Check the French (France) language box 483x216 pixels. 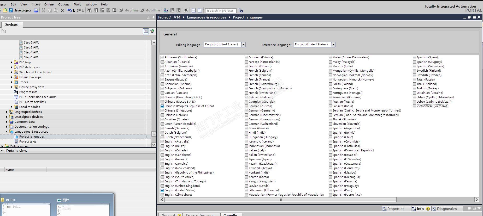point(246,79)
